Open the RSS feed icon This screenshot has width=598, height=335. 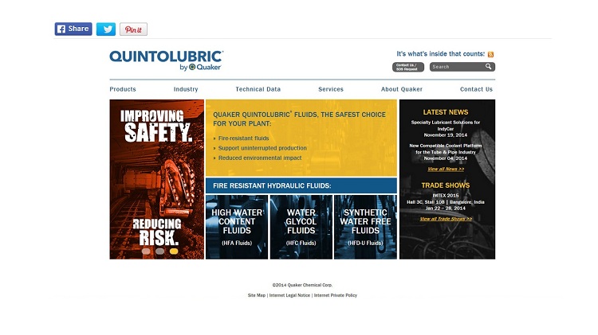[x=491, y=54]
